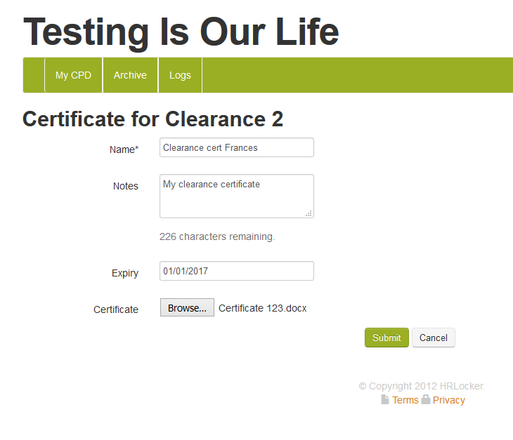Focus the Name field containing Clearance cert Frances
Viewport: 513px width, 440px height.
point(236,148)
